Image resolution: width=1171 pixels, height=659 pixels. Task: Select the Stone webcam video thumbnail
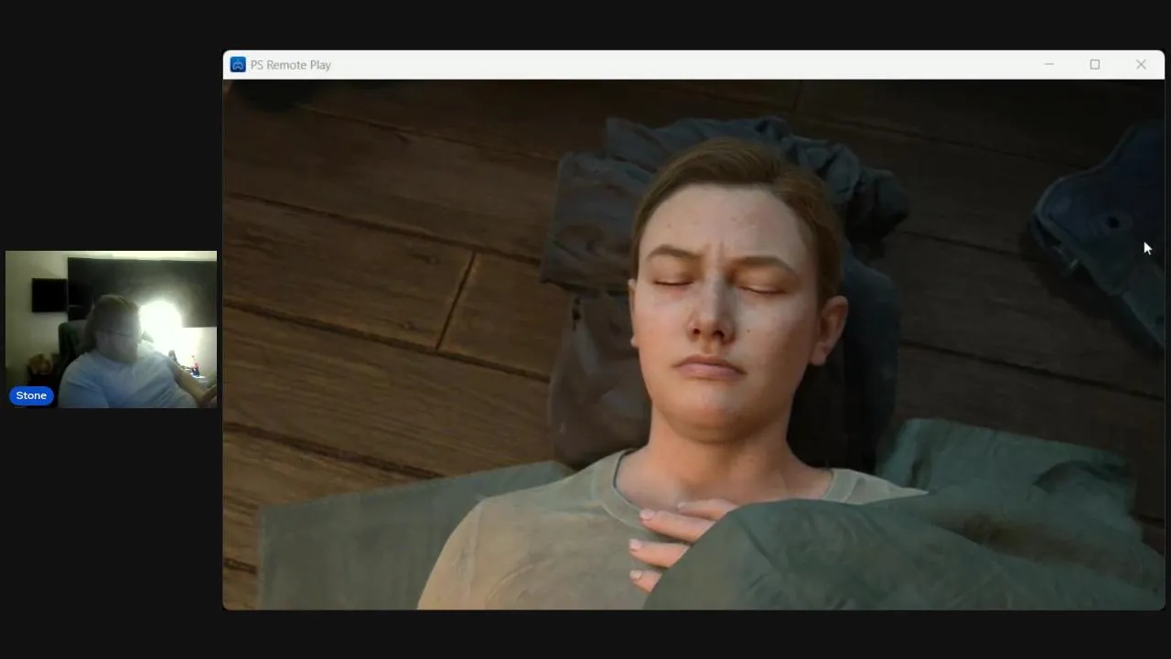[x=111, y=329]
